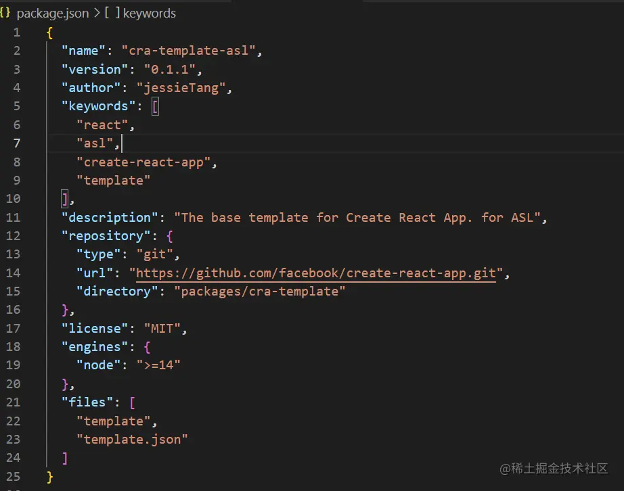Viewport: 624px width, 491px height.
Task: Click the "template" keyword on line 9
Action: pyautogui.click(x=114, y=181)
